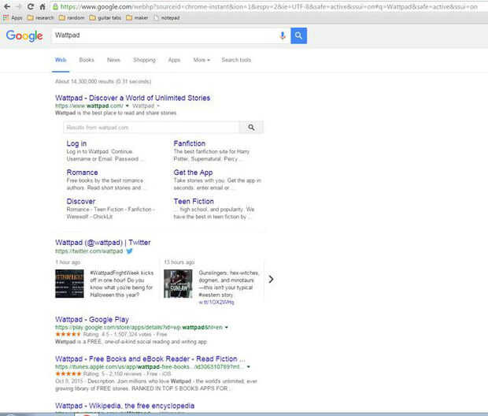Viewport: 488px width, 416px height.
Task: Open the notepad bookmark
Action: 167,18
